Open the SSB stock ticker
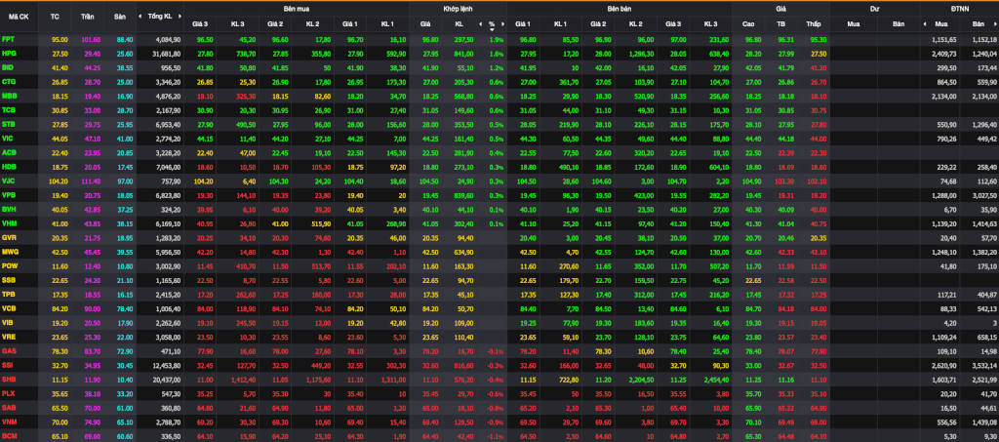999x442 pixels. pos(8,280)
